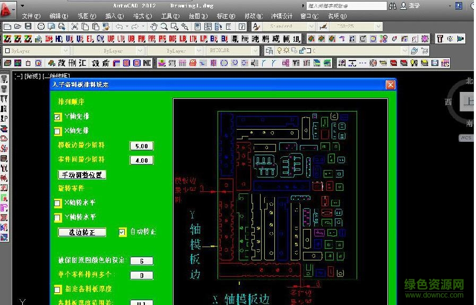
Task: Expand the layer list dropdown
Action: click(404, 51)
